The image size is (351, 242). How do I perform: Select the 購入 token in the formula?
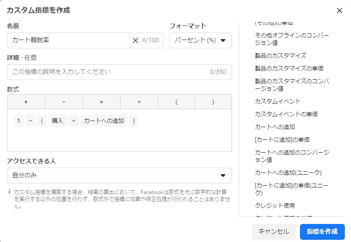point(57,121)
